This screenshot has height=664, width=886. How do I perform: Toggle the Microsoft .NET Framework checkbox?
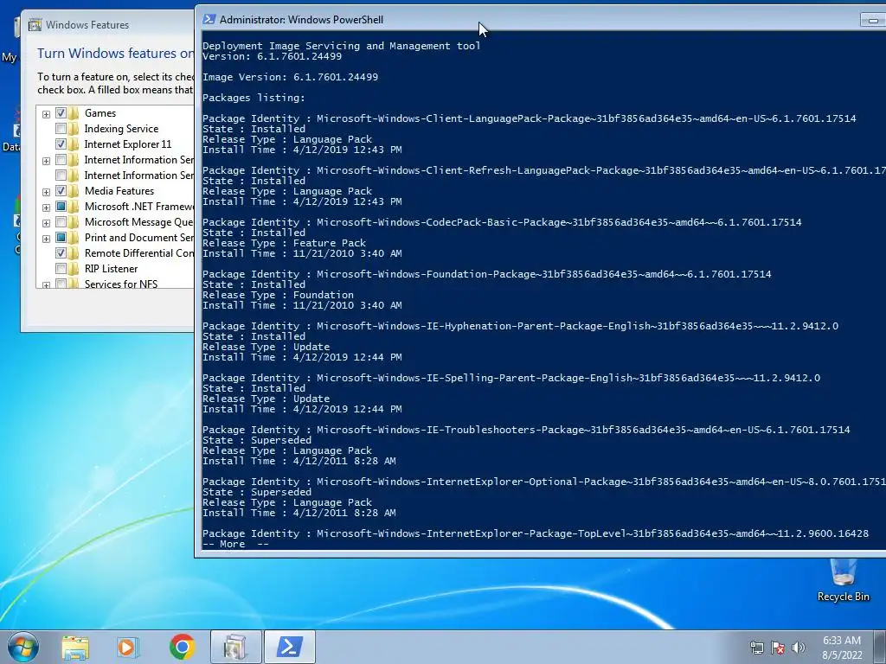[x=61, y=206]
